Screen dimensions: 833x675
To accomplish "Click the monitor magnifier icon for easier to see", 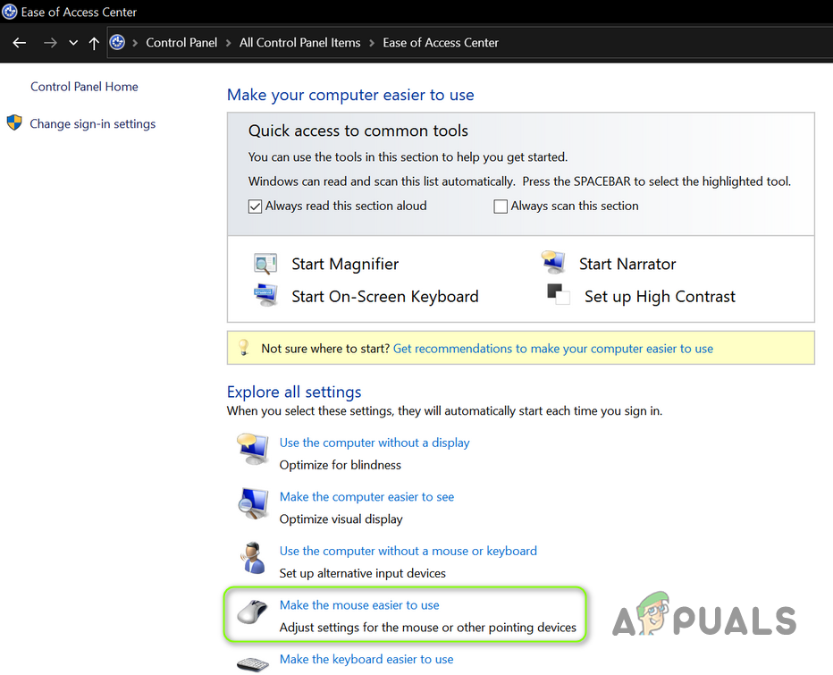I will 253,503.
